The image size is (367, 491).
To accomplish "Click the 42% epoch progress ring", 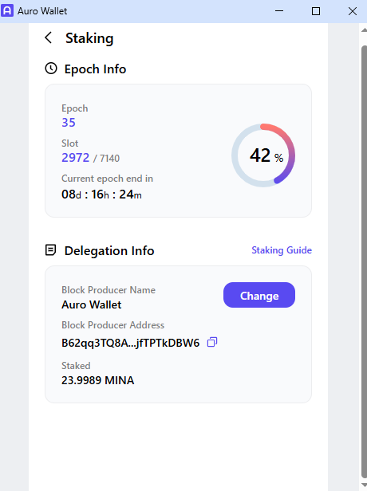I will [x=263, y=155].
